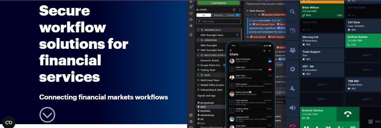Viewport: 381px width, 128px height.
Task: Toggle the Multi Asset Team green checkbox
Action: point(198,80)
